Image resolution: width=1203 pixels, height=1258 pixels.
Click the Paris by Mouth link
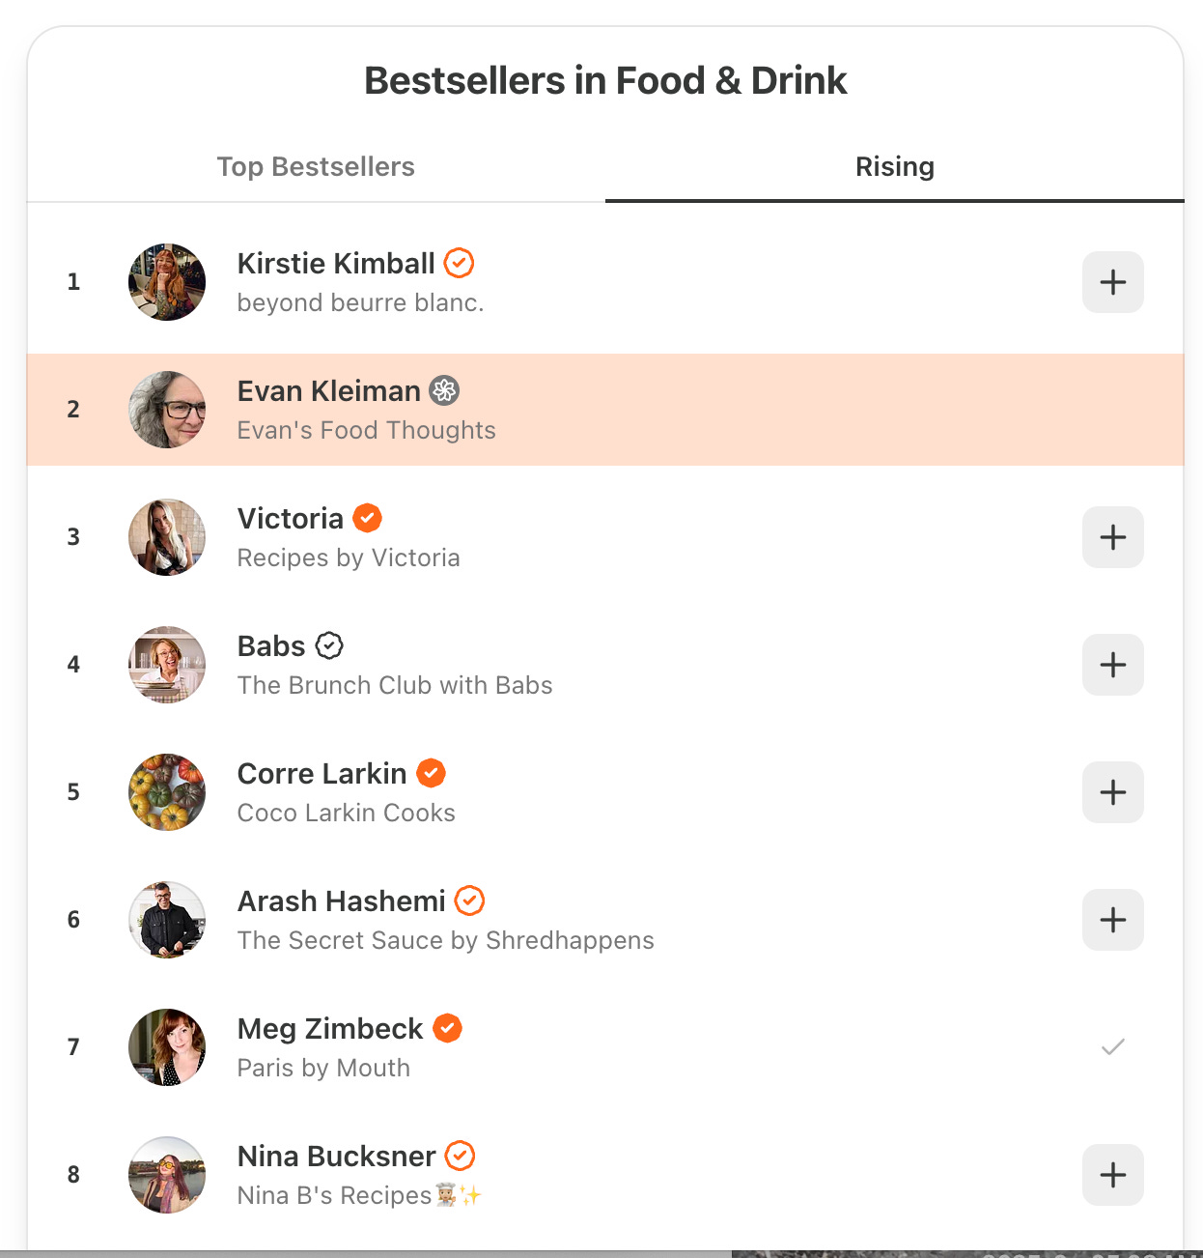click(x=323, y=1068)
